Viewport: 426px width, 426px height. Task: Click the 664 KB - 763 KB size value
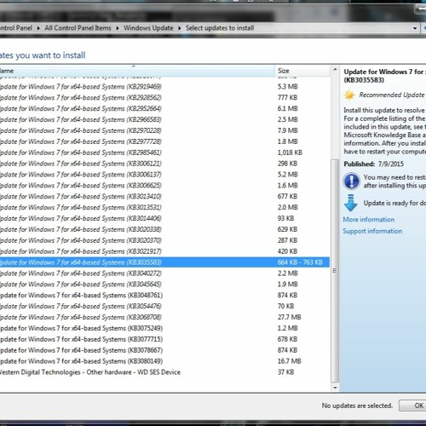pyautogui.click(x=300, y=262)
